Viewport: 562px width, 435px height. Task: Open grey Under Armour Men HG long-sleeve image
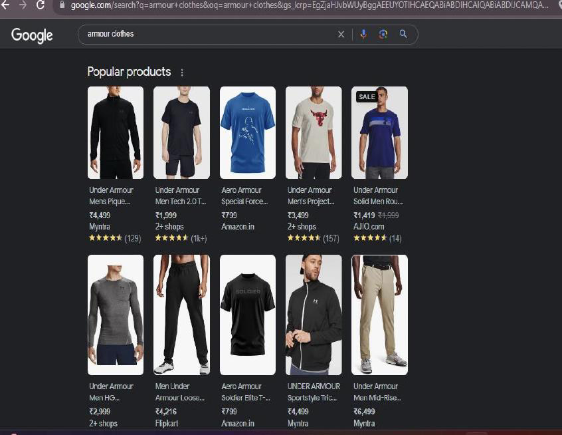coord(116,315)
